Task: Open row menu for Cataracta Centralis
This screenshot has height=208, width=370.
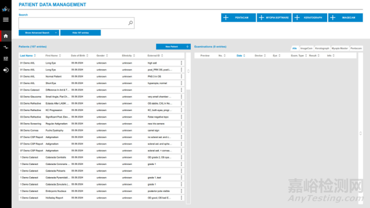Action: [x=181, y=157]
